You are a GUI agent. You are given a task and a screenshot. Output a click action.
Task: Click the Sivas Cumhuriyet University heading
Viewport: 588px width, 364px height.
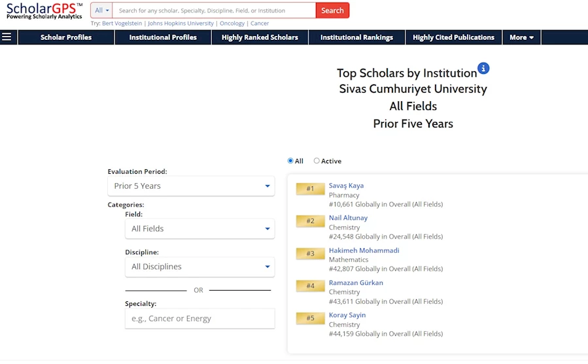coord(413,90)
